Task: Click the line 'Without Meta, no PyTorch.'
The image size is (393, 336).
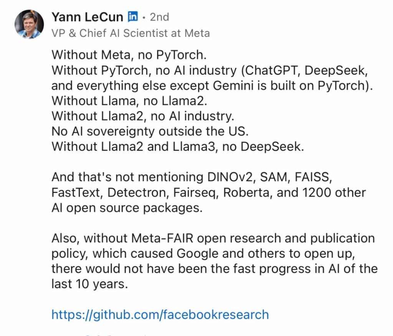Action: click(x=129, y=55)
